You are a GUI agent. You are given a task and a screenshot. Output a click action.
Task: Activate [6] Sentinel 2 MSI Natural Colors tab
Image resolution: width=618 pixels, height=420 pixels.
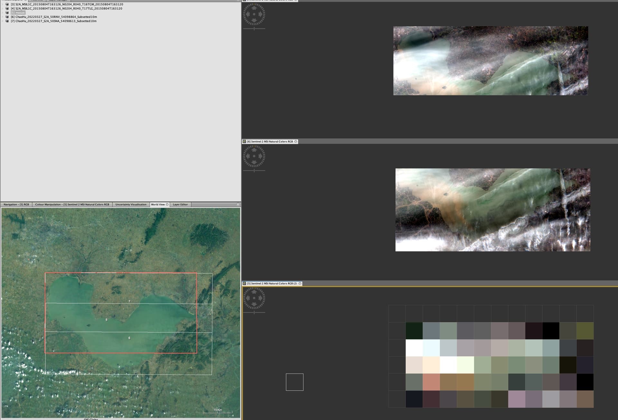pos(270,142)
